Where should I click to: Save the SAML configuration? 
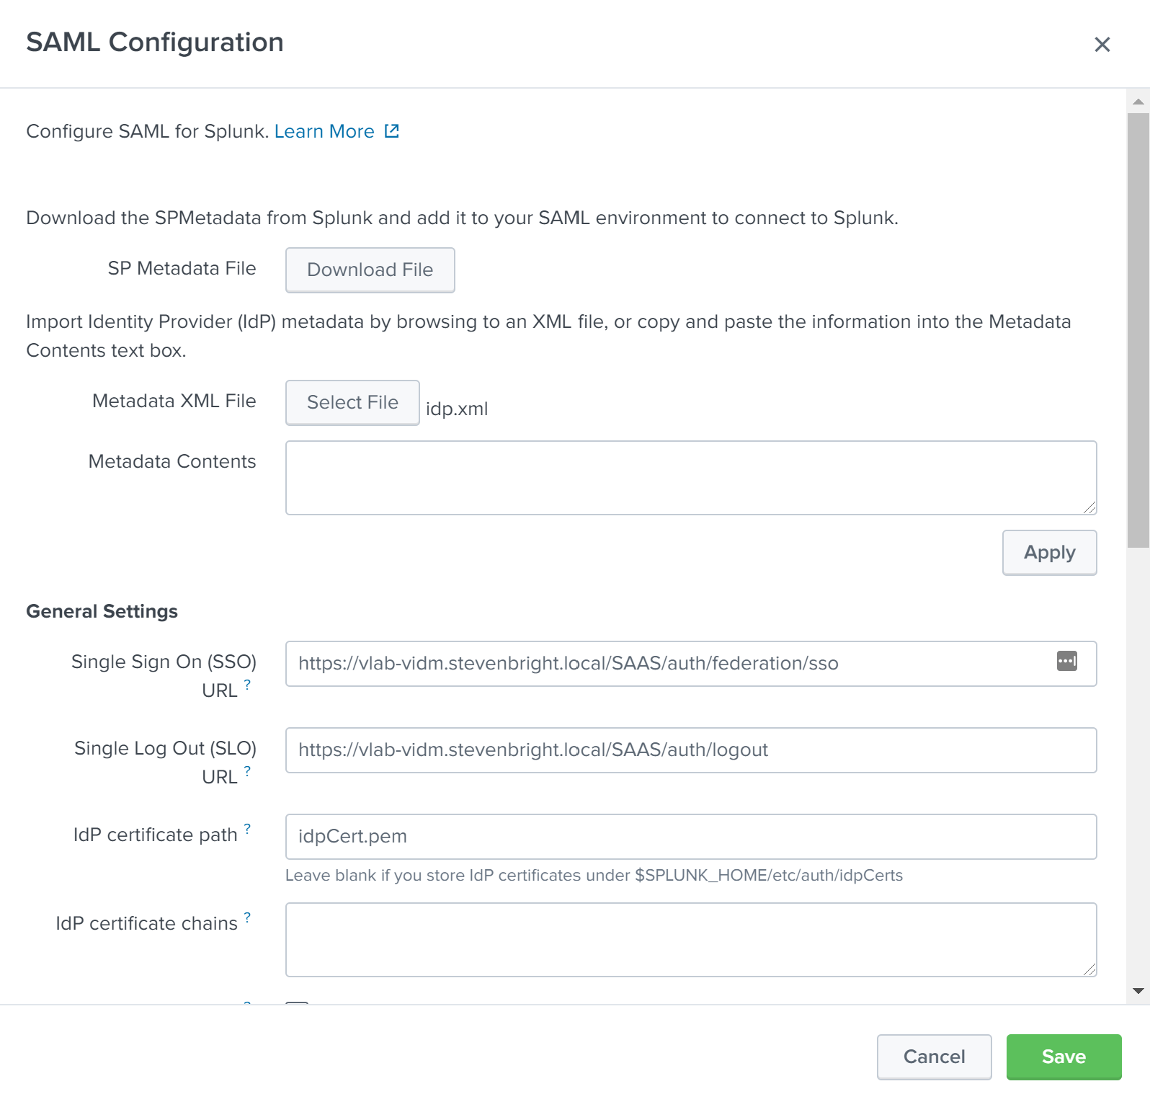coord(1064,1057)
